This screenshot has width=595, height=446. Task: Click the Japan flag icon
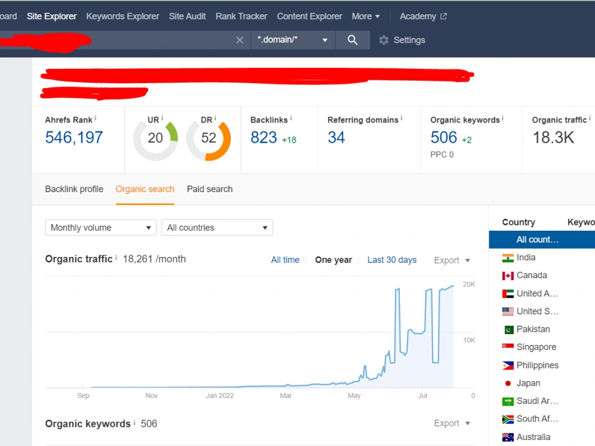pyautogui.click(x=508, y=383)
